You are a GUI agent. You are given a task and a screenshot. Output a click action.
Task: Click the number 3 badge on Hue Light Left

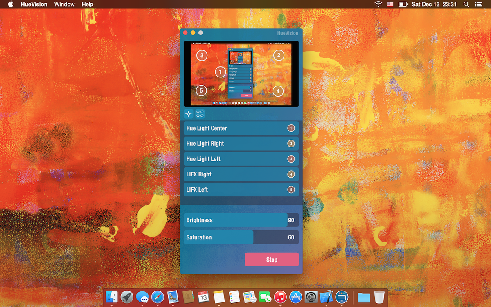coord(291,159)
